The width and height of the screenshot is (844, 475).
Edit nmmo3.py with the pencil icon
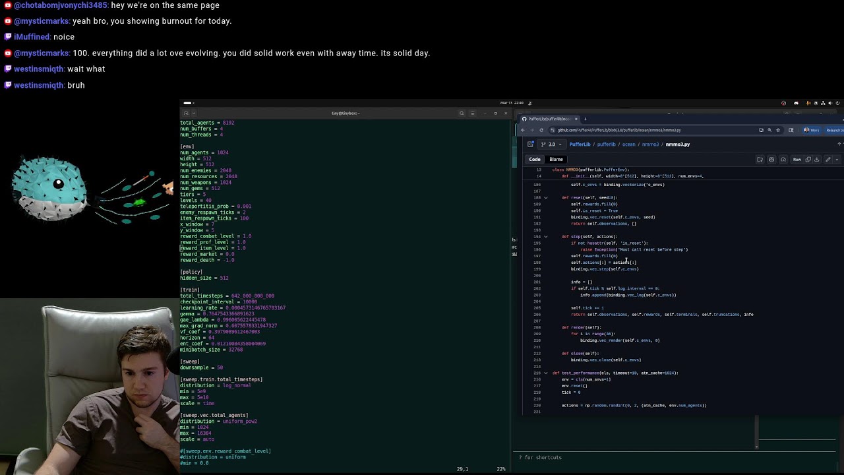coord(828,160)
